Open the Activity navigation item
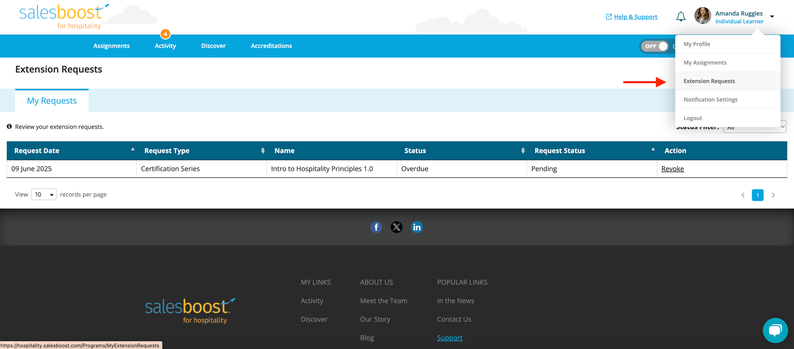Viewport: 794px width, 349px height. click(x=165, y=46)
